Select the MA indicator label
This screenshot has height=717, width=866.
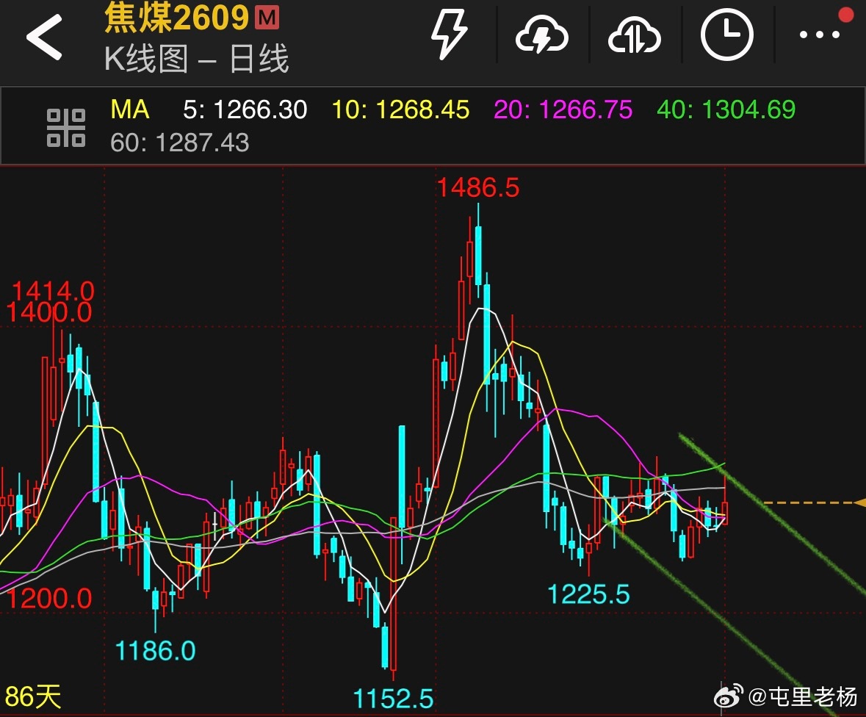[x=130, y=109]
